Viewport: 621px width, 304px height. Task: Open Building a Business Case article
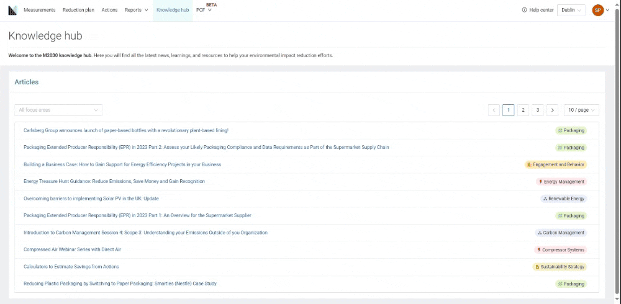pos(122,164)
